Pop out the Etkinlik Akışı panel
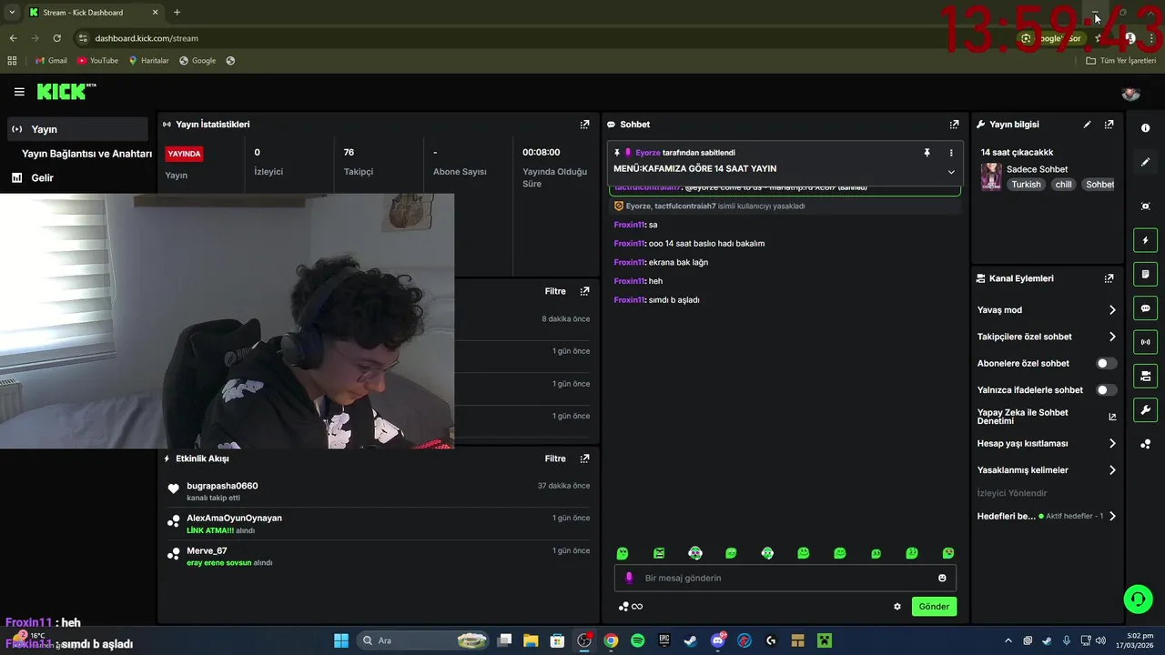 click(584, 458)
